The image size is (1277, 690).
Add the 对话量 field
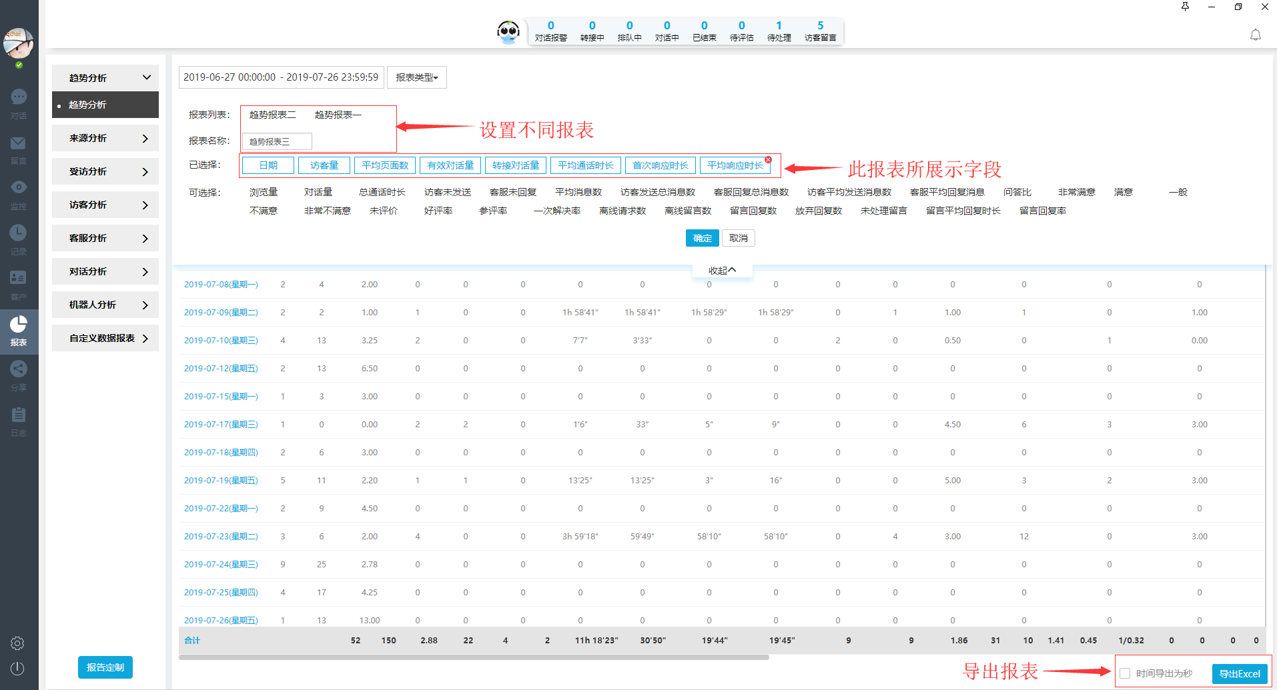point(318,192)
